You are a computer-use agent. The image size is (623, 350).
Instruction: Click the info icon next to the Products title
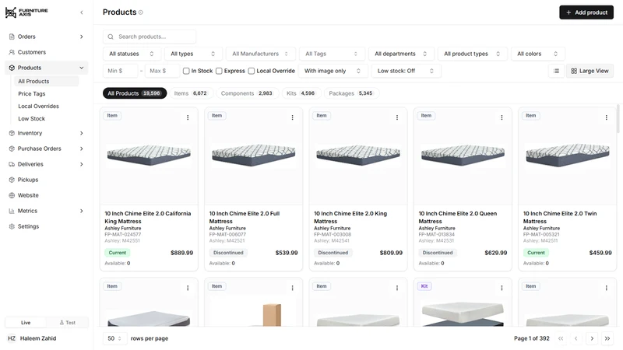[141, 12]
